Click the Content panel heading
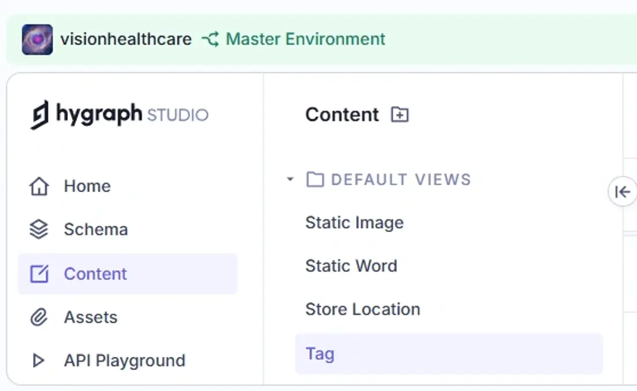The image size is (637, 391). 342,115
